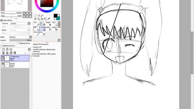Select the Move layer tool
The width and height of the screenshot is (194, 109).
[35, 19]
